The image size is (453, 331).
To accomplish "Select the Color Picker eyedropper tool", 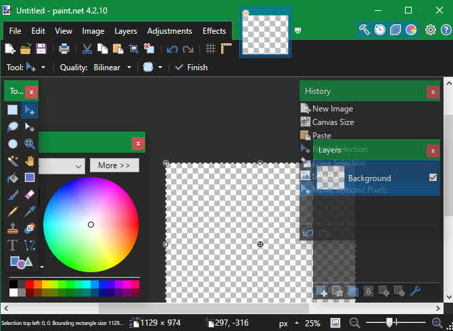I will tap(30, 211).
